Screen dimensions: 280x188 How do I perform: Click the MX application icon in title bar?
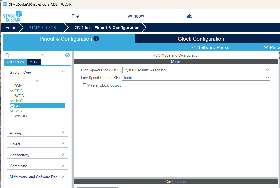(x=5, y=4)
